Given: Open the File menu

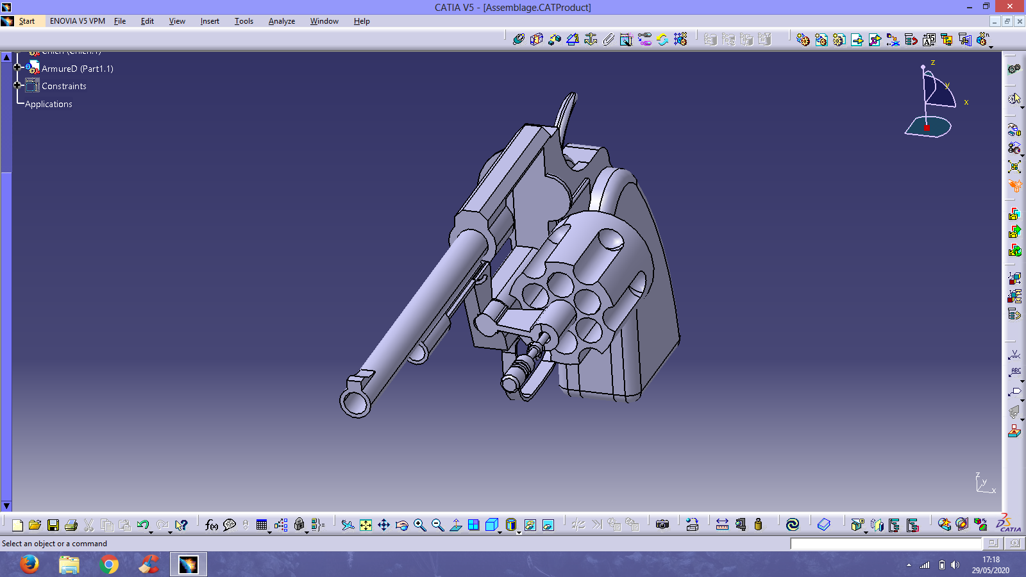Looking at the screenshot, I should click(120, 21).
